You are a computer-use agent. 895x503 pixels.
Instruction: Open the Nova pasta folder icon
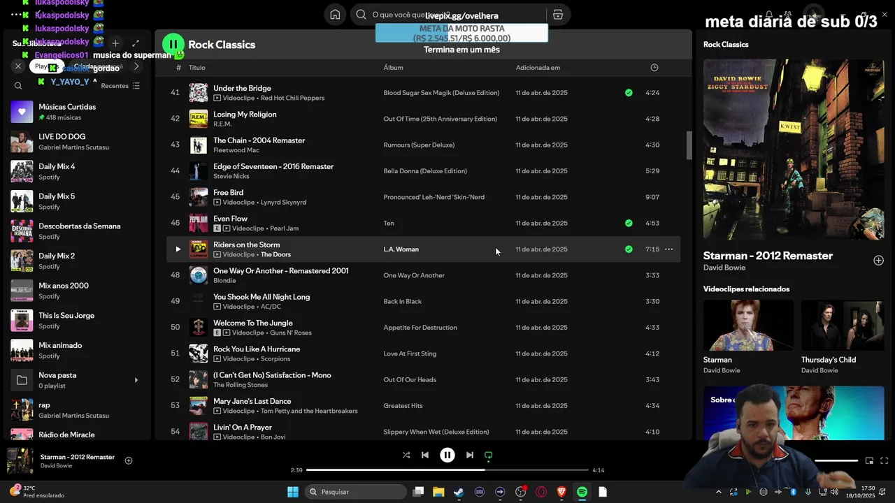pos(22,380)
